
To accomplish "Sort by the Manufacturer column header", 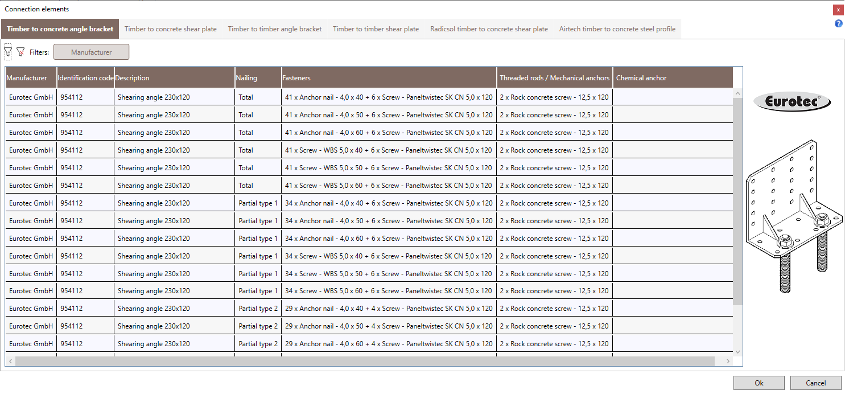I will (31, 78).
